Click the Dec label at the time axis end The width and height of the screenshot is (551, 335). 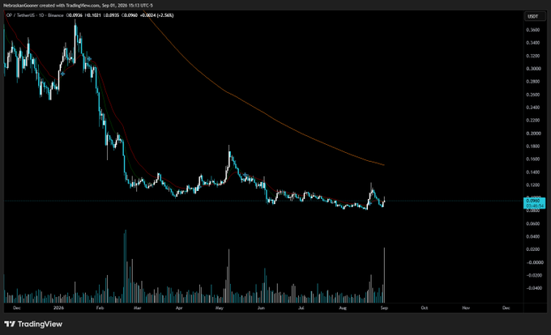point(506,308)
